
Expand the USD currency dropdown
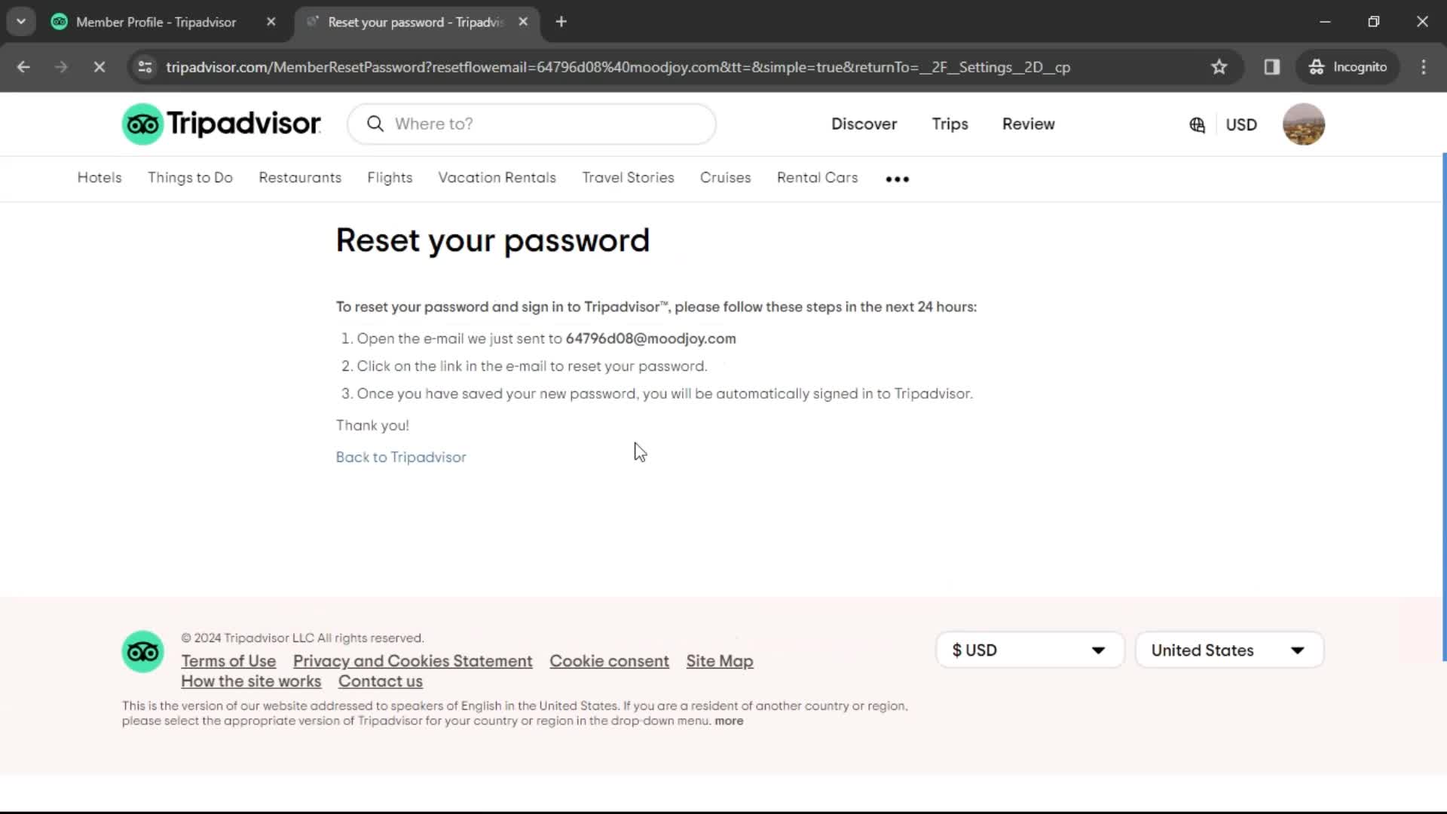(1029, 650)
